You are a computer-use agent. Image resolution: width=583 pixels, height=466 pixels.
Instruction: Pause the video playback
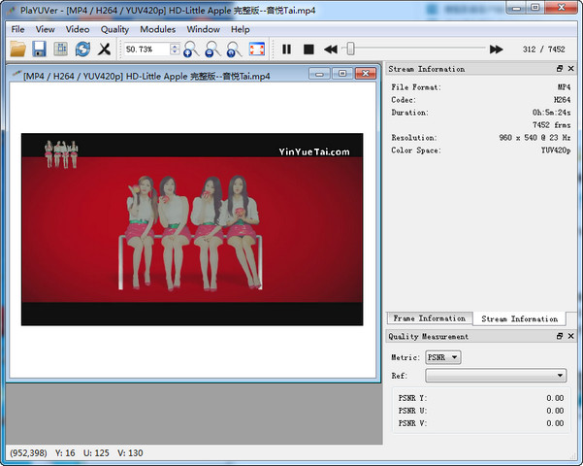pos(286,49)
